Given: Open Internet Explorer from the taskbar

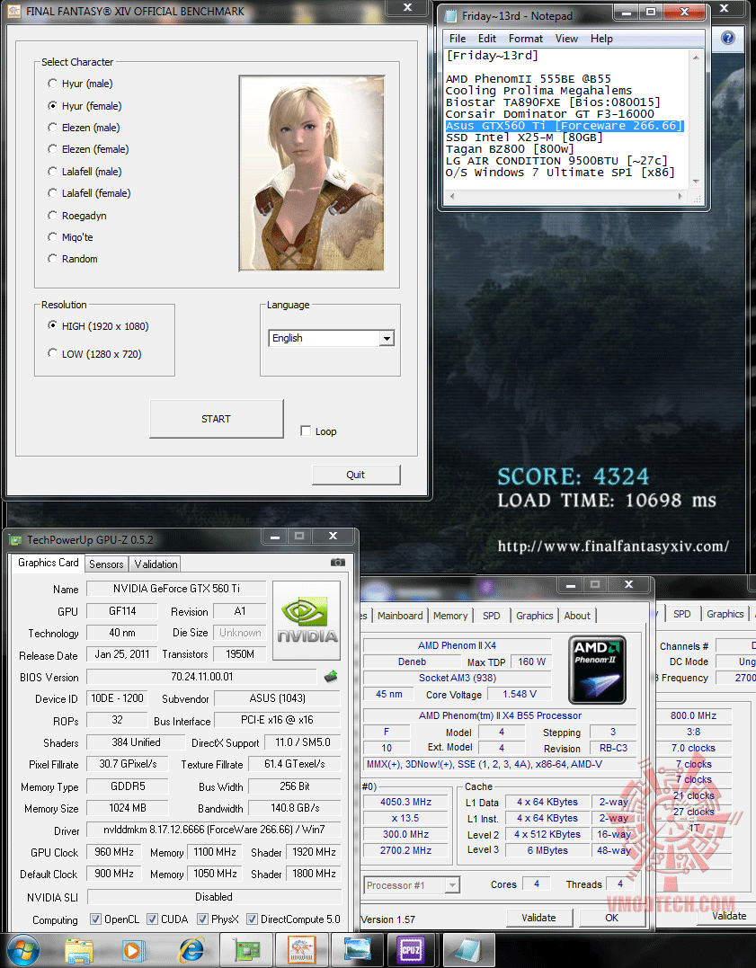Looking at the screenshot, I should click(x=191, y=951).
